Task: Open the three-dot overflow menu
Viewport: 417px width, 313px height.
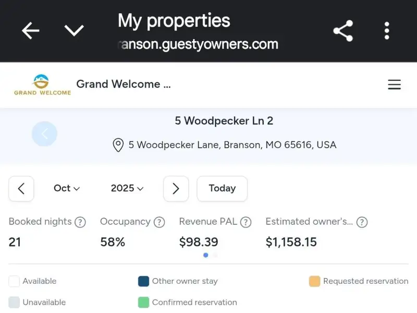Action: point(387,31)
